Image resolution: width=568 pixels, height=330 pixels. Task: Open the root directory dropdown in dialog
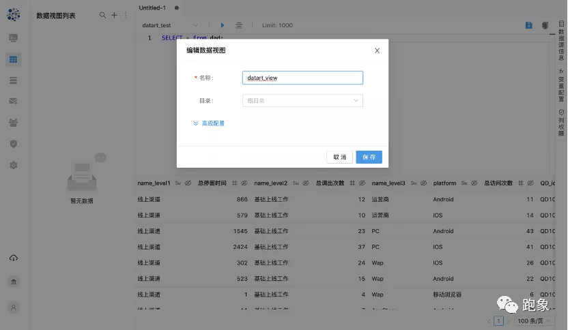pos(302,101)
